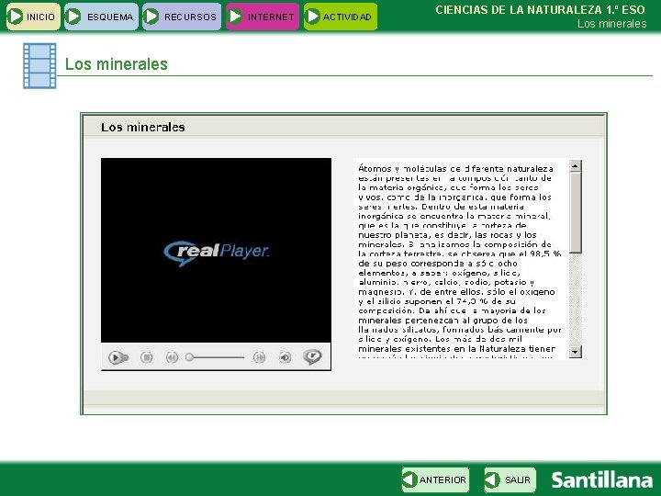
Task: Click 'CIENCIAS DE LA NATURALEZA 1.º ESO' header text
Action: tap(540, 10)
